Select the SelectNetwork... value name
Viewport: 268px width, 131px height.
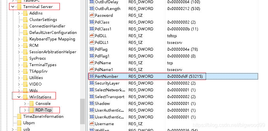point(110,90)
